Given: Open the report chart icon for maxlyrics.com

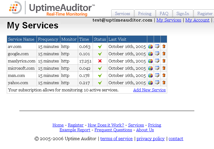Looking at the screenshot, I should 150,61.
